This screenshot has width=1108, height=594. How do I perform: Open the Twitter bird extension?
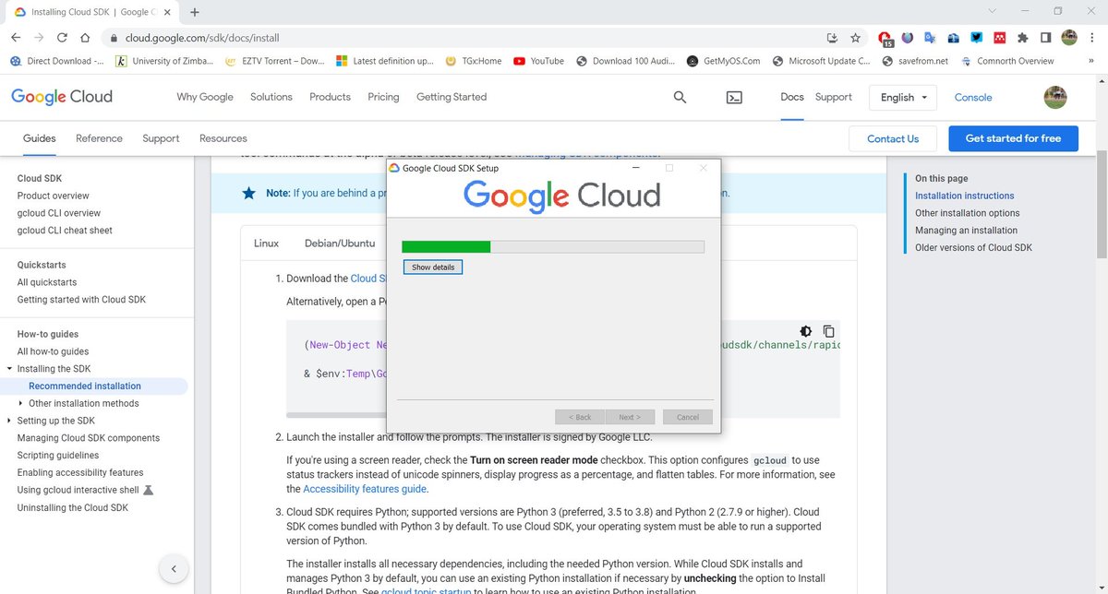976,38
